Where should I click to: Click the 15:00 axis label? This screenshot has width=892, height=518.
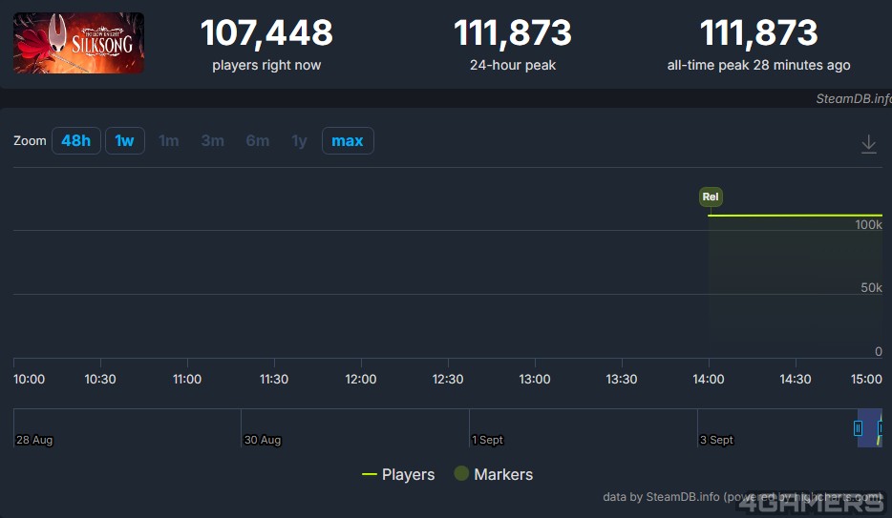[866, 379]
